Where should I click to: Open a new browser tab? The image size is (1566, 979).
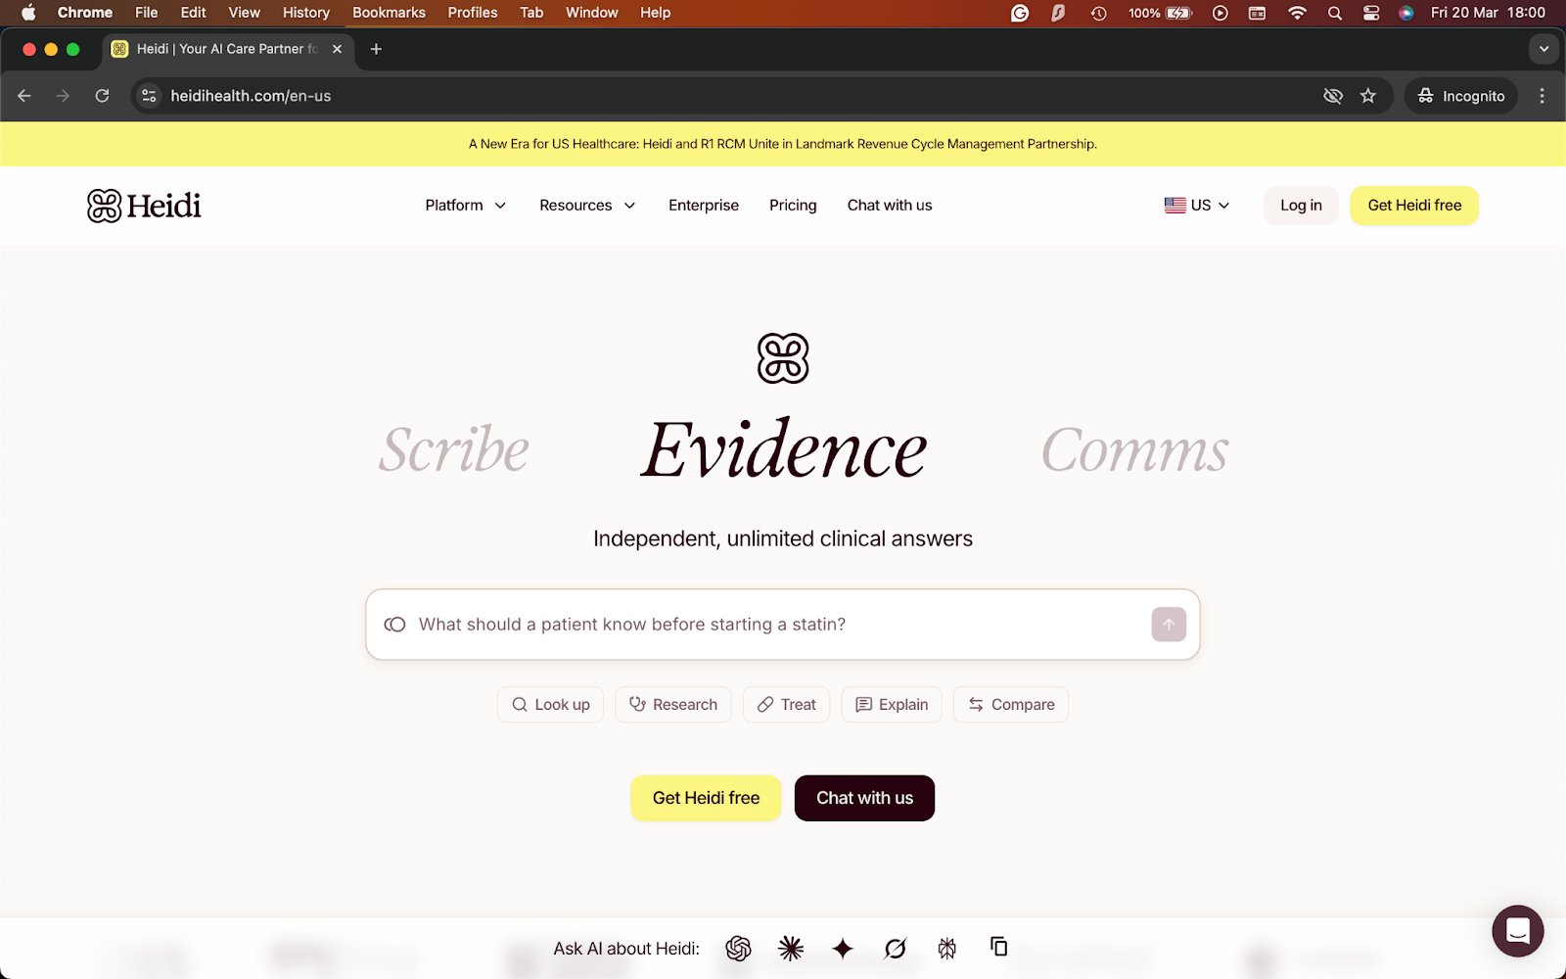click(x=376, y=49)
